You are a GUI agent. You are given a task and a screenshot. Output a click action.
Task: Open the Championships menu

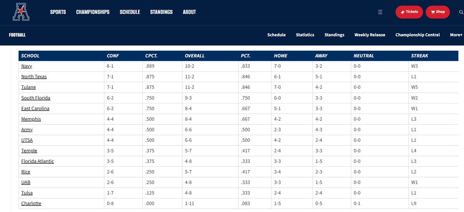(x=93, y=12)
